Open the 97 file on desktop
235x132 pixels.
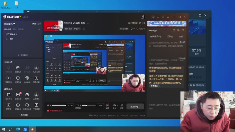pos(17,5)
